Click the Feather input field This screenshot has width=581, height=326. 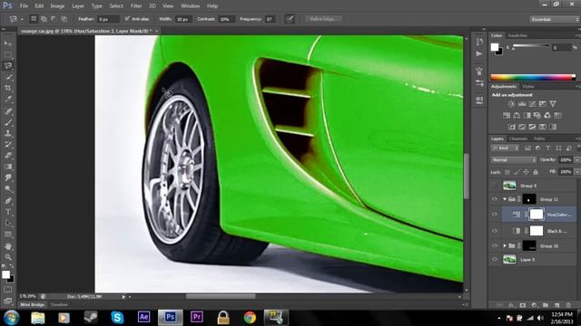coord(108,19)
